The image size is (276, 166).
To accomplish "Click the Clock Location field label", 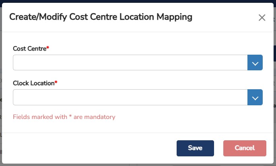I will 33,83.
